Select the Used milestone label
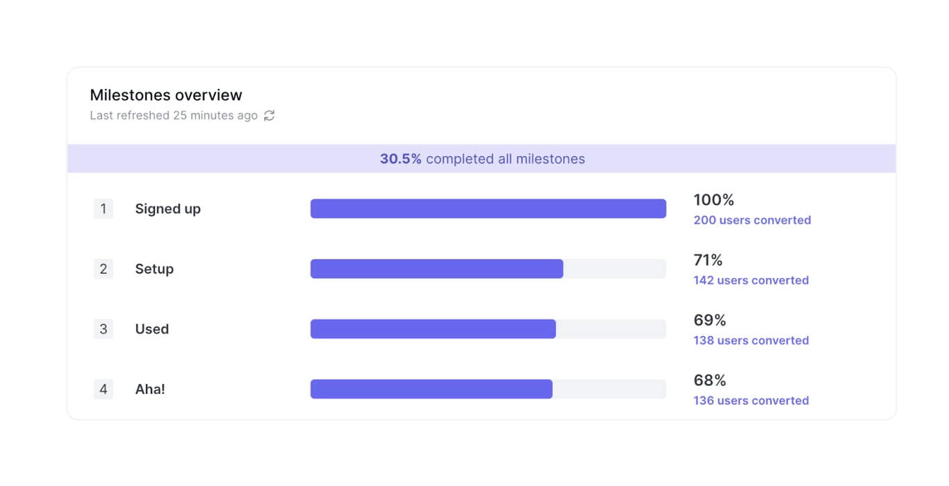 coord(151,329)
